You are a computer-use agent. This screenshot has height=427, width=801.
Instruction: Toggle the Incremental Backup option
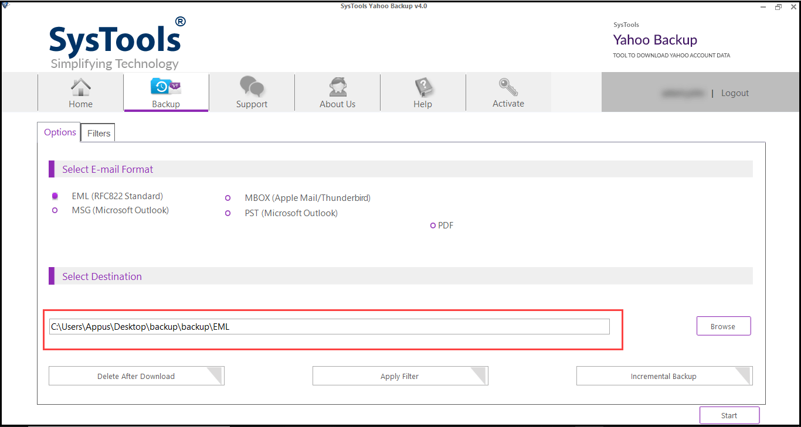coord(664,376)
